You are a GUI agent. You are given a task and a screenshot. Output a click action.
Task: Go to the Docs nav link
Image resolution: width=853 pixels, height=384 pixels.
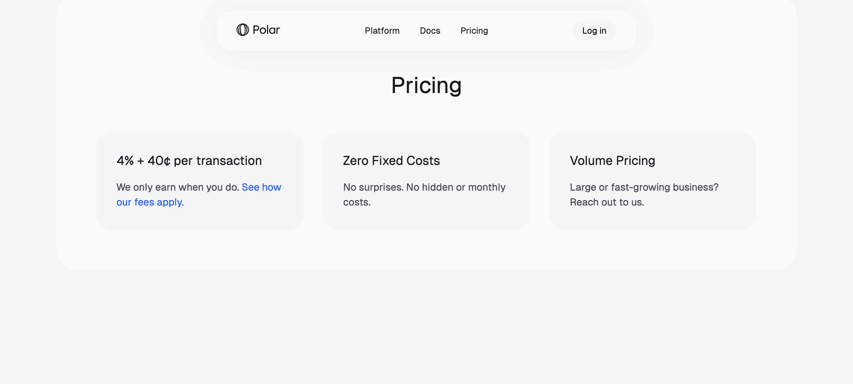[x=430, y=31]
